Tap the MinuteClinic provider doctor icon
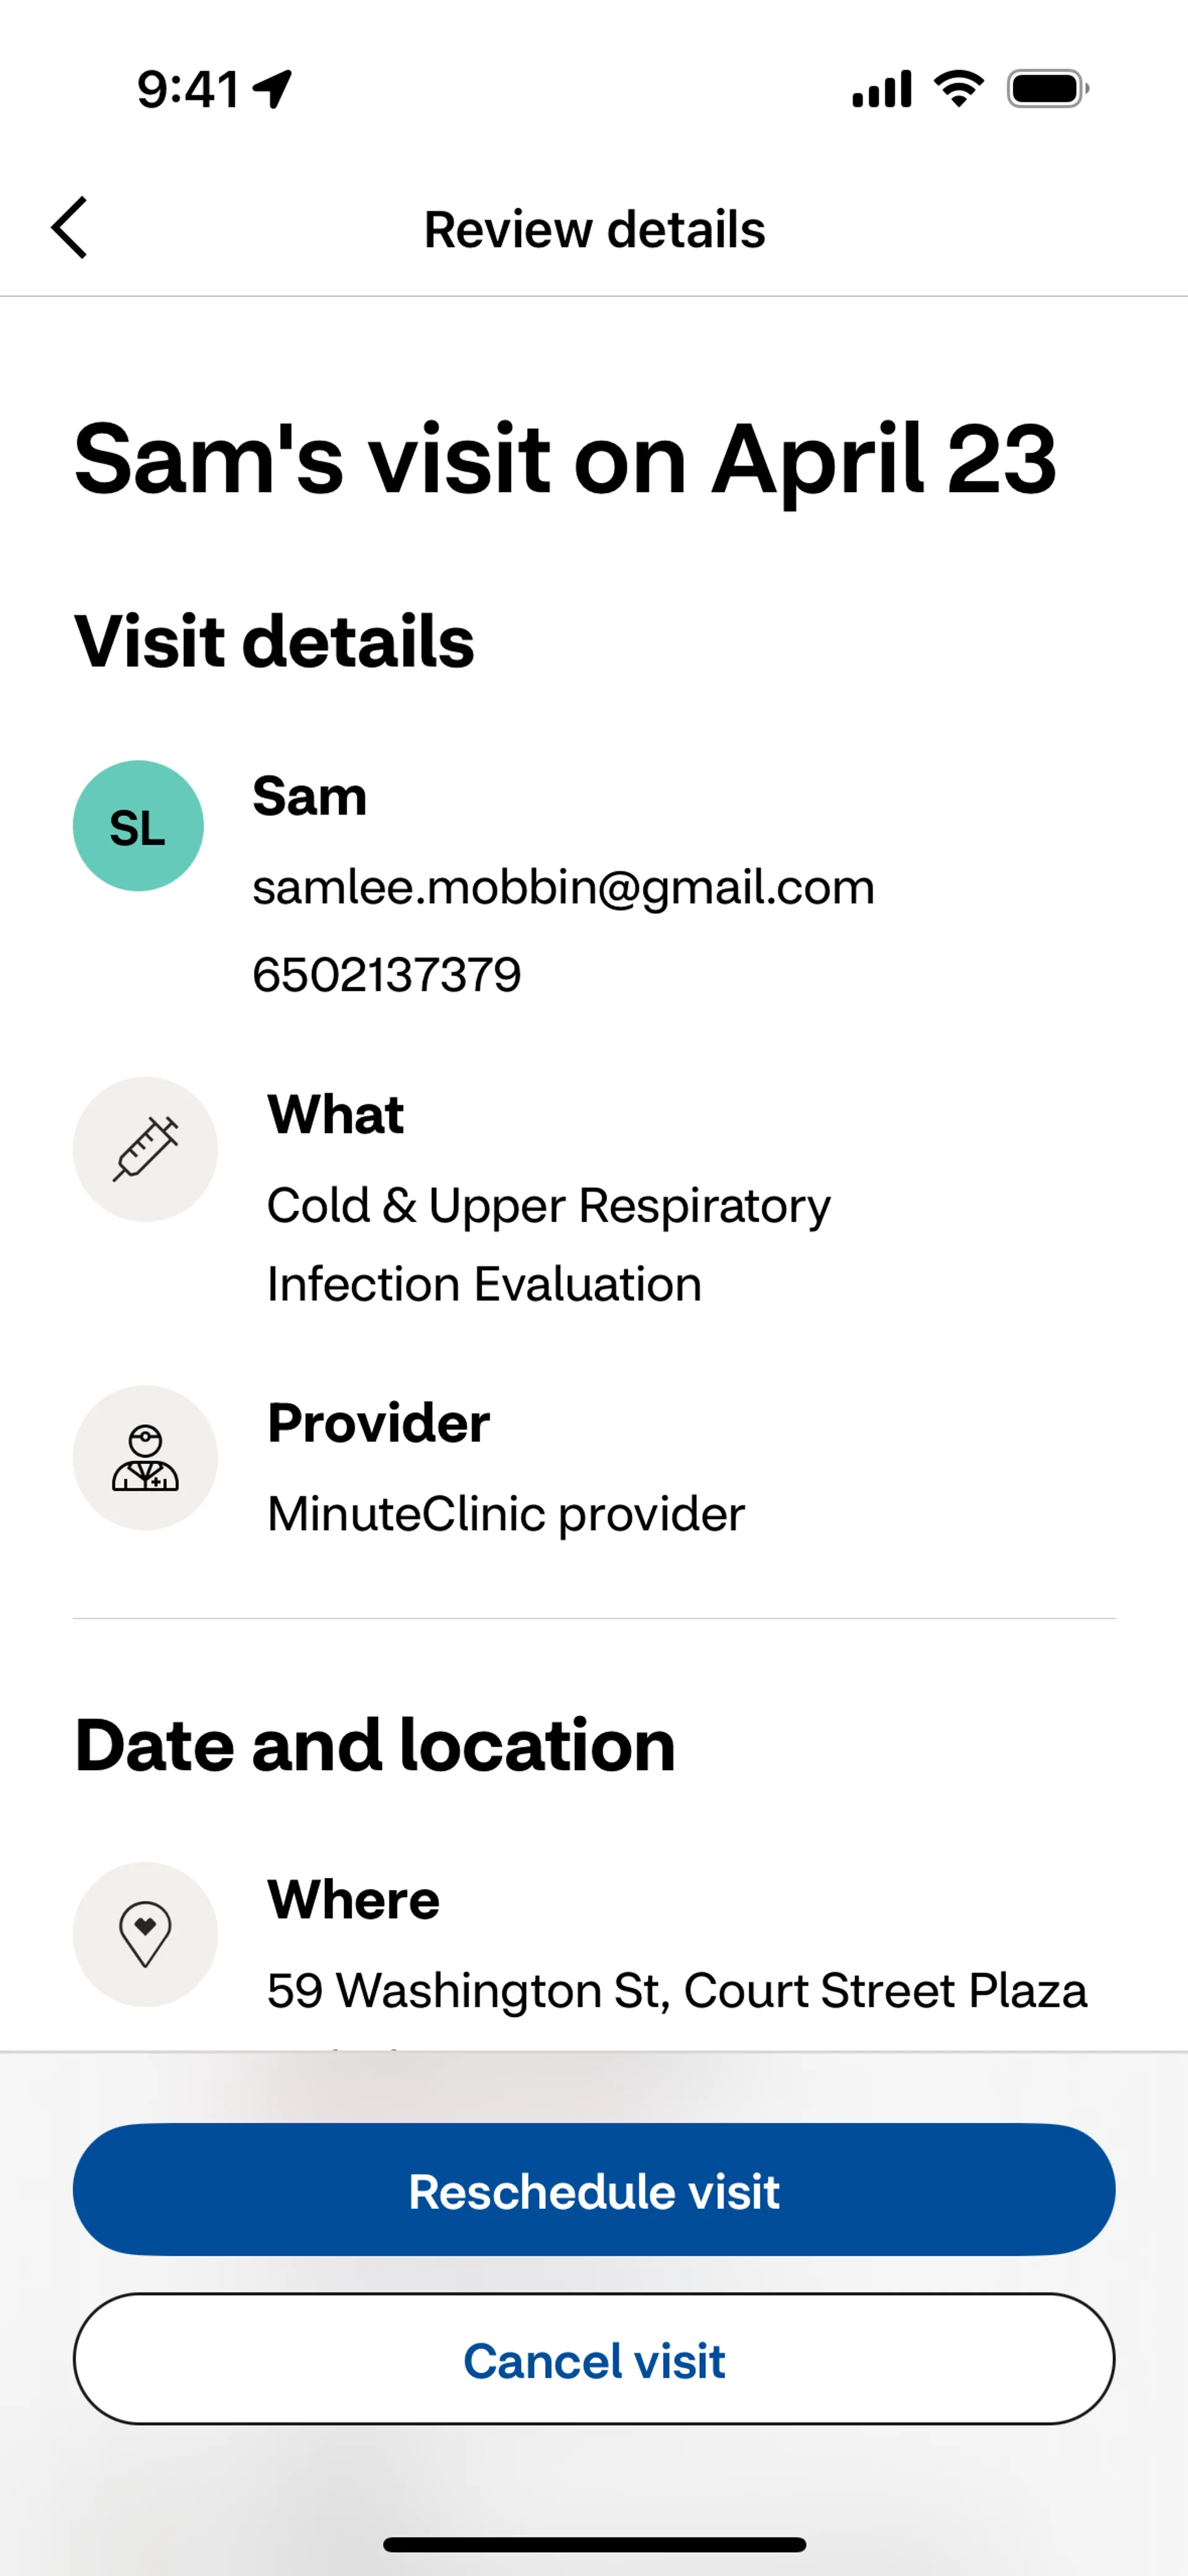The height and width of the screenshot is (2576, 1188). click(x=145, y=1458)
